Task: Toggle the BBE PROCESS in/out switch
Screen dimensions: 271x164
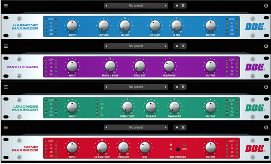Action: pyautogui.click(x=178, y=149)
